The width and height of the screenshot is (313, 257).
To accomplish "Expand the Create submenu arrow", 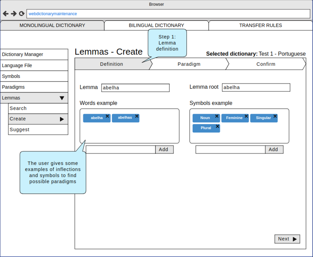I will [x=62, y=119].
